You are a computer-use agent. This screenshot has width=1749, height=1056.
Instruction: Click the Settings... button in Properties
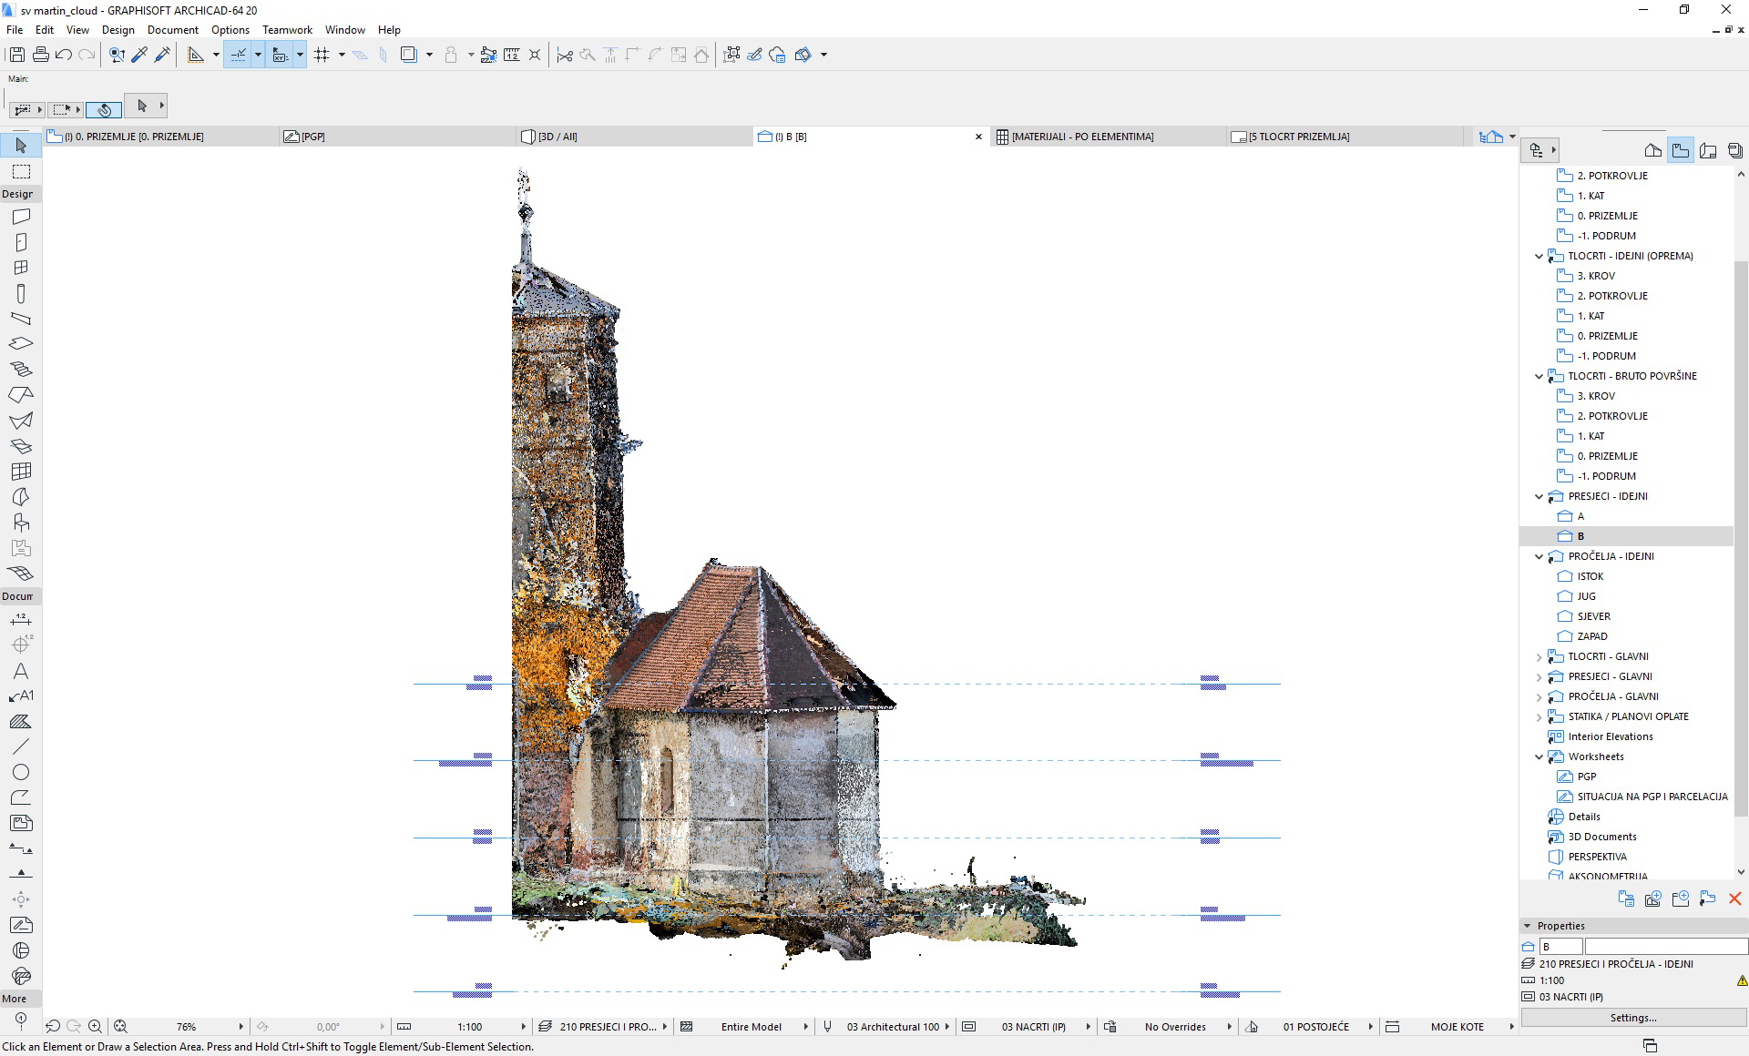tap(1632, 1018)
